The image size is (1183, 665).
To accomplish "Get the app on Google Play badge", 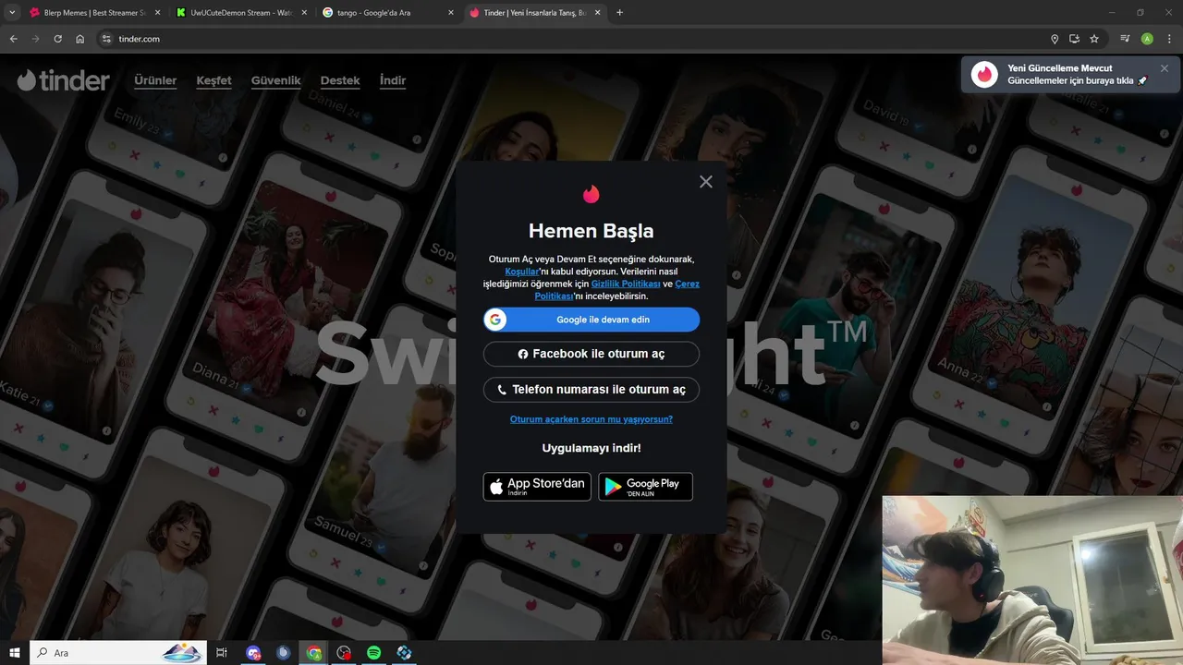I will [x=645, y=487].
